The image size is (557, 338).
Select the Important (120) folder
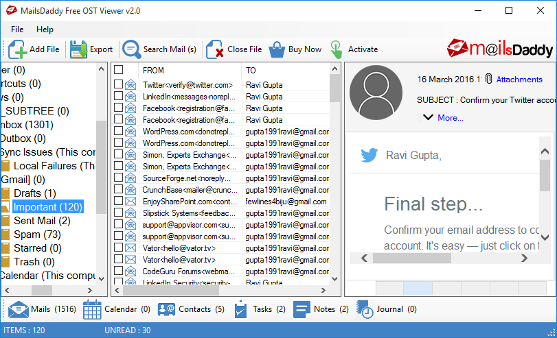click(48, 207)
